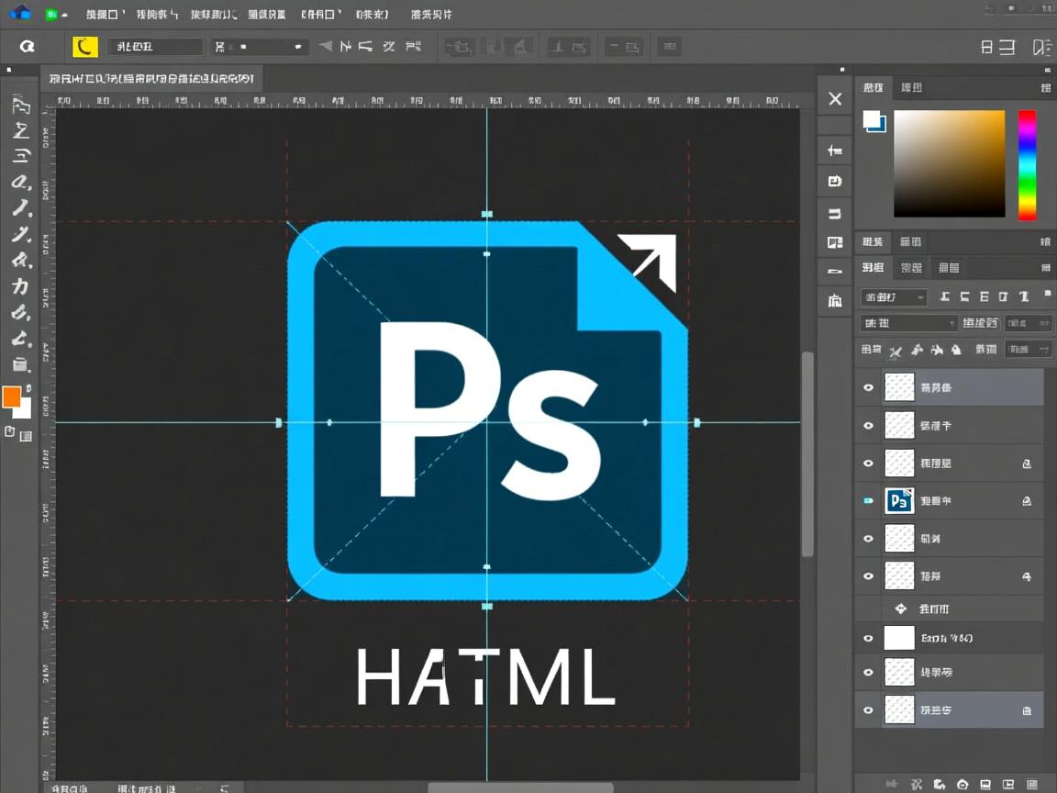Select the open document tab above canvas
Viewport: 1057px width, 793px height.
click(151, 79)
